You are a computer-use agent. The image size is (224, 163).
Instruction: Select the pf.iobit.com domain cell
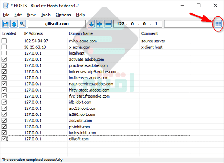[x=80, y=127]
